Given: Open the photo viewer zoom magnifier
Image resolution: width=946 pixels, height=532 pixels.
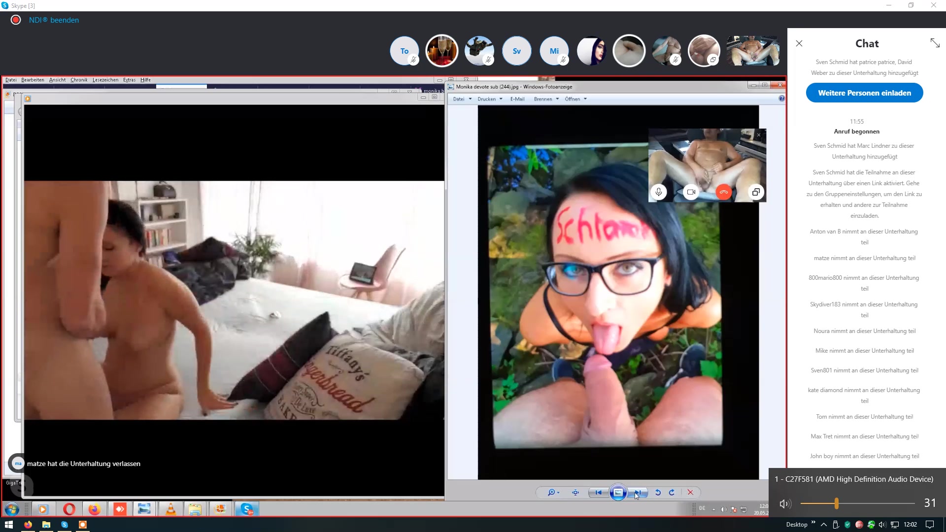Looking at the screenshot, I should pos(551,492).
